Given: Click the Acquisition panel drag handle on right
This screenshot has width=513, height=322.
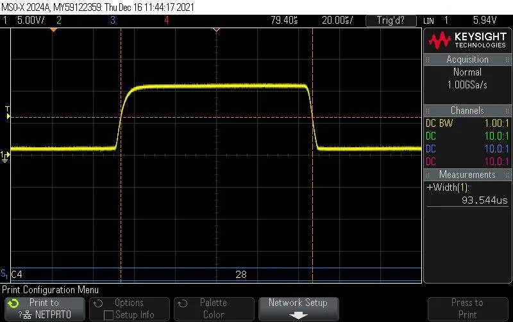Looking at the screenshot, I should [507, 60].
